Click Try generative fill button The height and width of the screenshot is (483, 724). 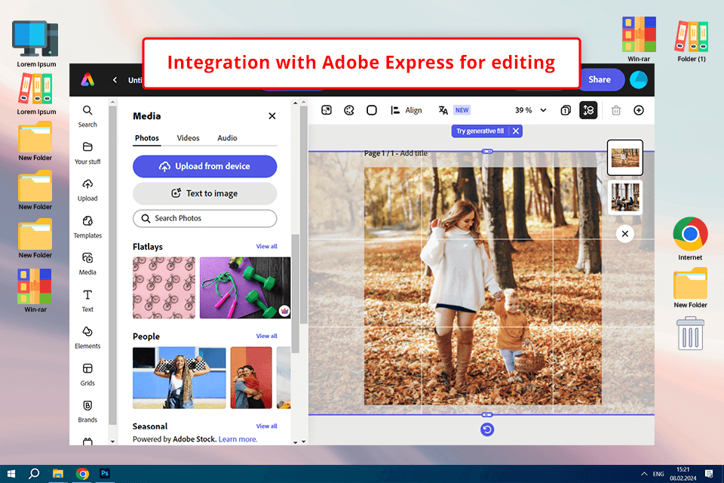[480, 131]
